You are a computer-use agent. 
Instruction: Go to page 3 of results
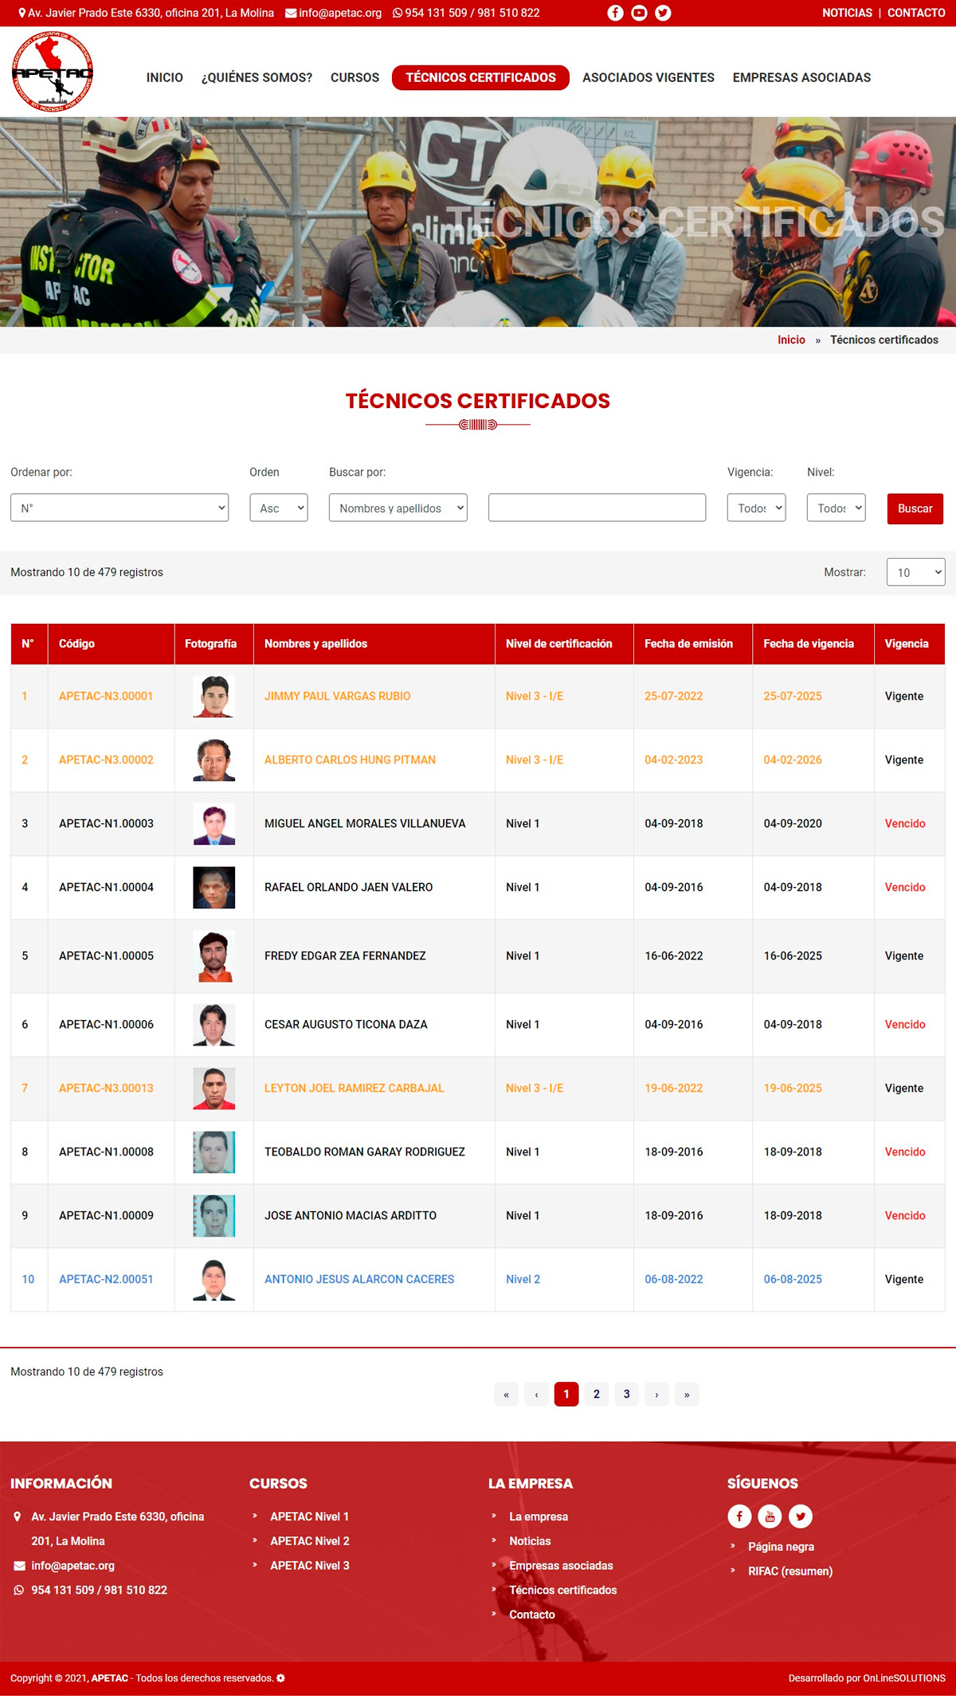627,1394
